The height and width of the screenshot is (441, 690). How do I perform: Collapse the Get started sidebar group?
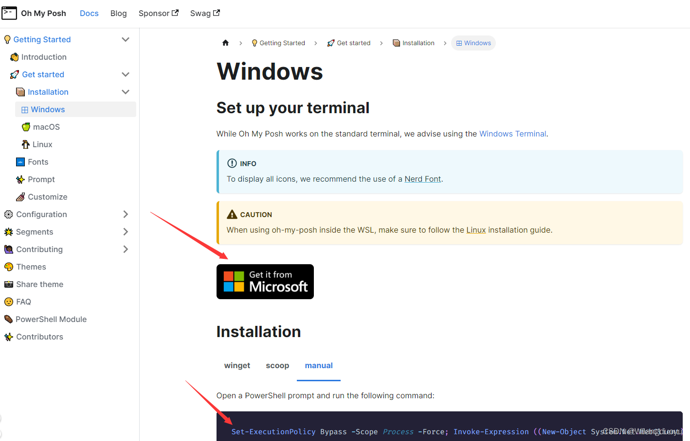pos(126,74)
